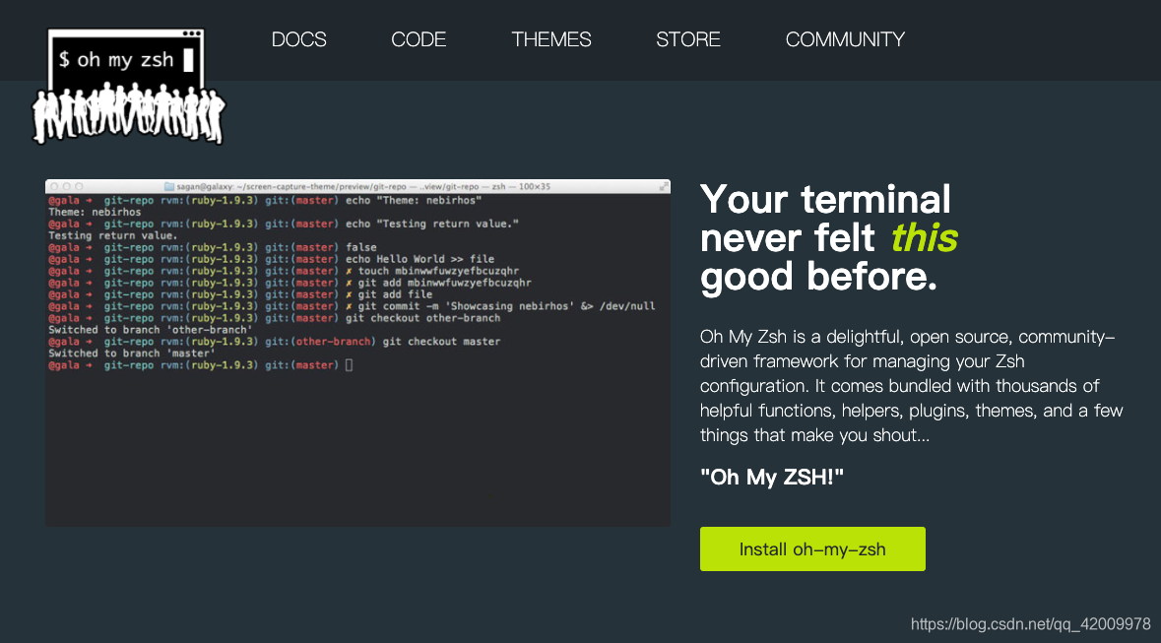The height and width of the screenshot is (643, 1161).
Task: Click terminal window title bar text 'sagan@galaxy'
Action: click(205, 187)
